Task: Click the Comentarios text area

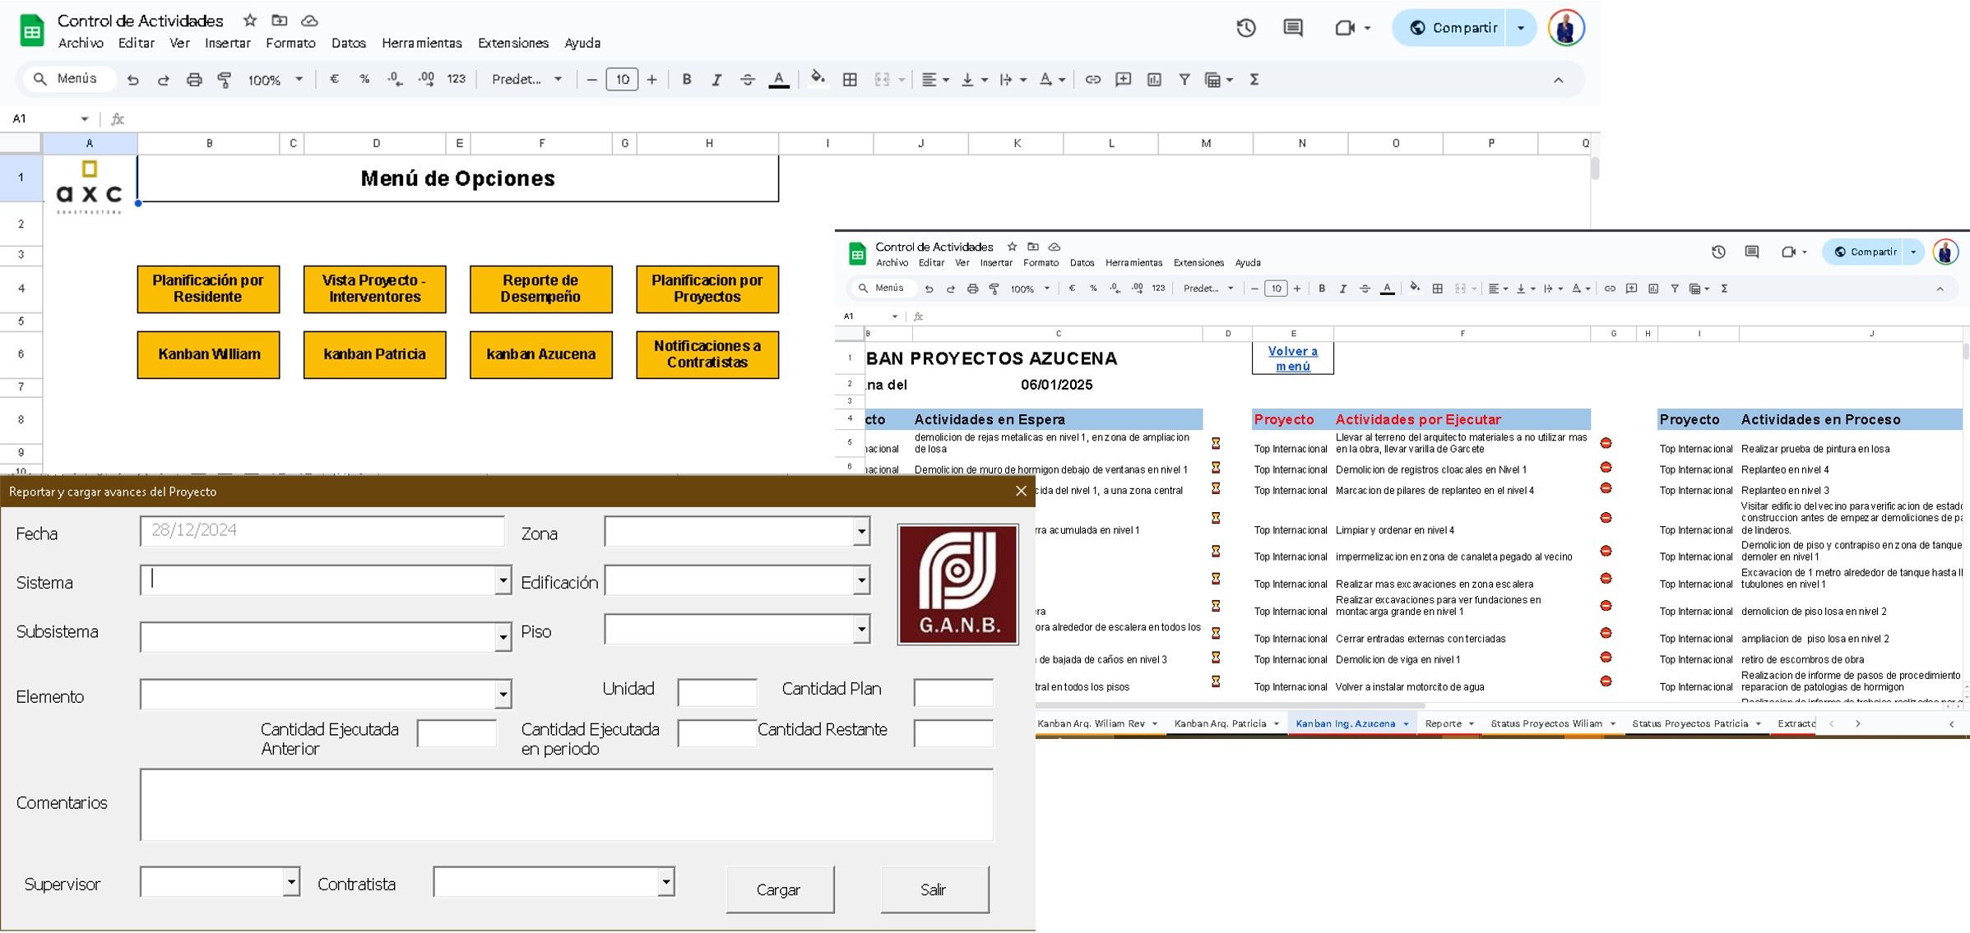Action: pos(566,804)
